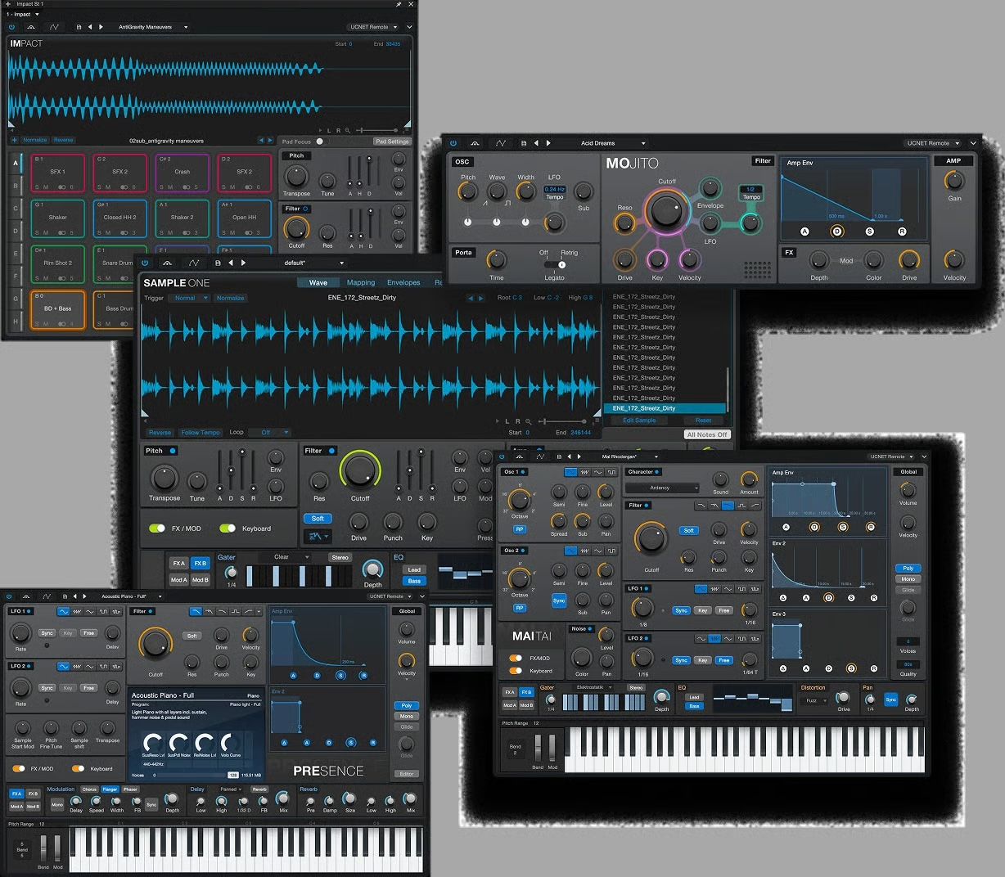Switch to Sample One Envelopes tab

pyautogui.click(x=403, y=282)
